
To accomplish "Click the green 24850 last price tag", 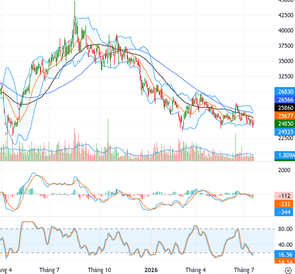I will [284, 124].
